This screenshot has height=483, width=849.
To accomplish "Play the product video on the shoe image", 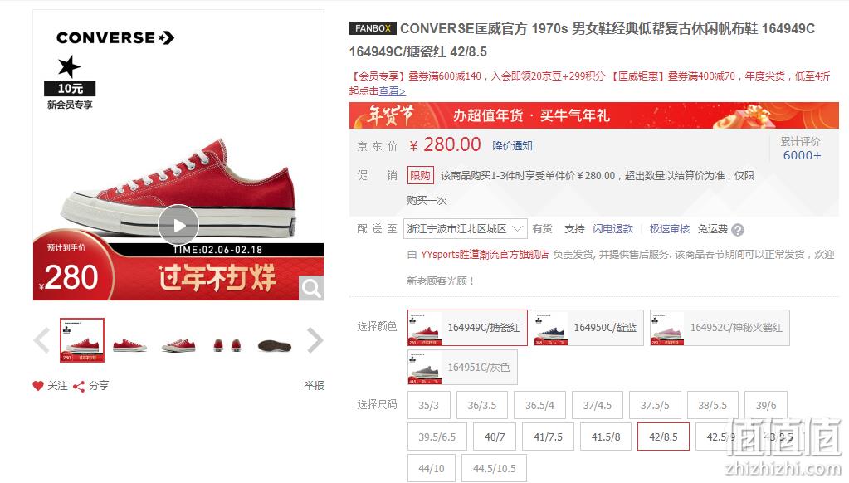I will (x=178, y=225).
